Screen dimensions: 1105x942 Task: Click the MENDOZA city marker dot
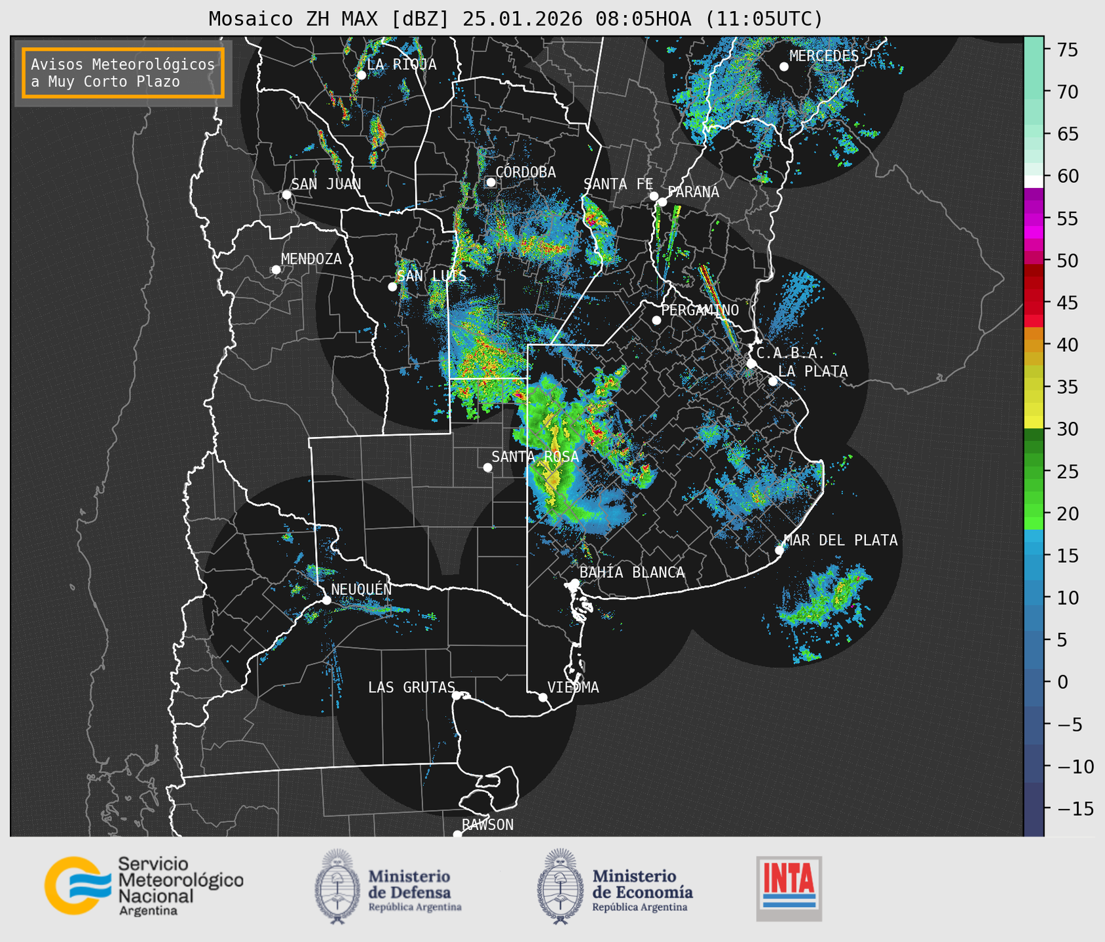coord(276,270)
